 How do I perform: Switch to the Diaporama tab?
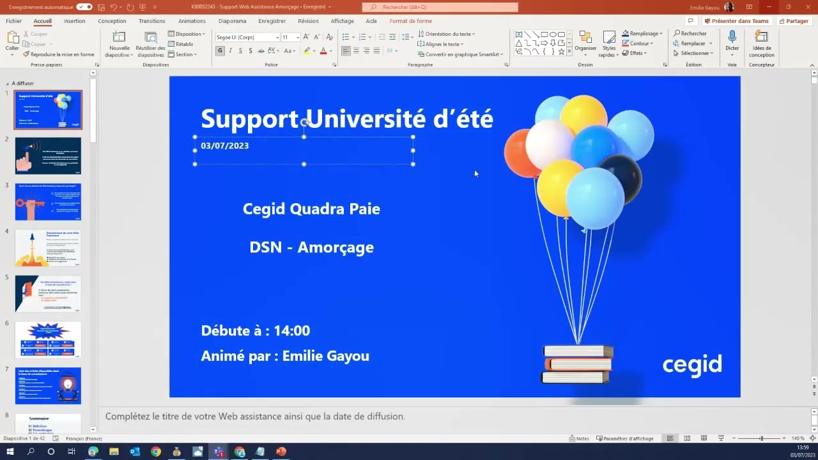coord(232,21)
